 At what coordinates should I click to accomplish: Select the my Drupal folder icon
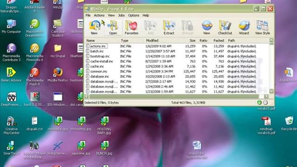click(x=58, y=51)
